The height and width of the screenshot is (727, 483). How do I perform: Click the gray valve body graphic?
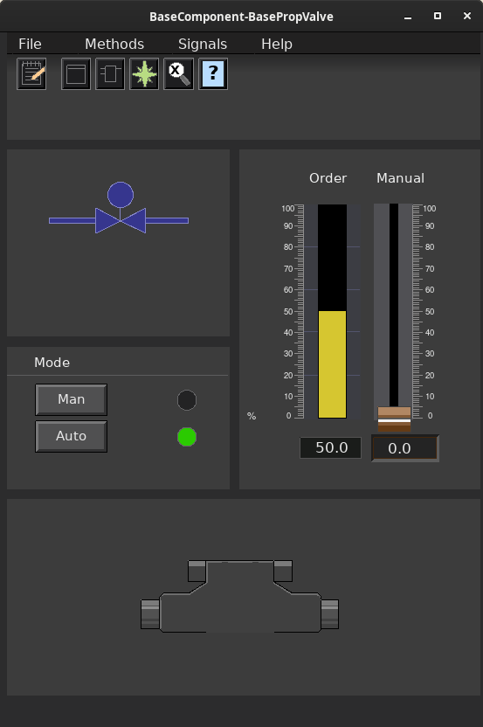click(239, 596)
